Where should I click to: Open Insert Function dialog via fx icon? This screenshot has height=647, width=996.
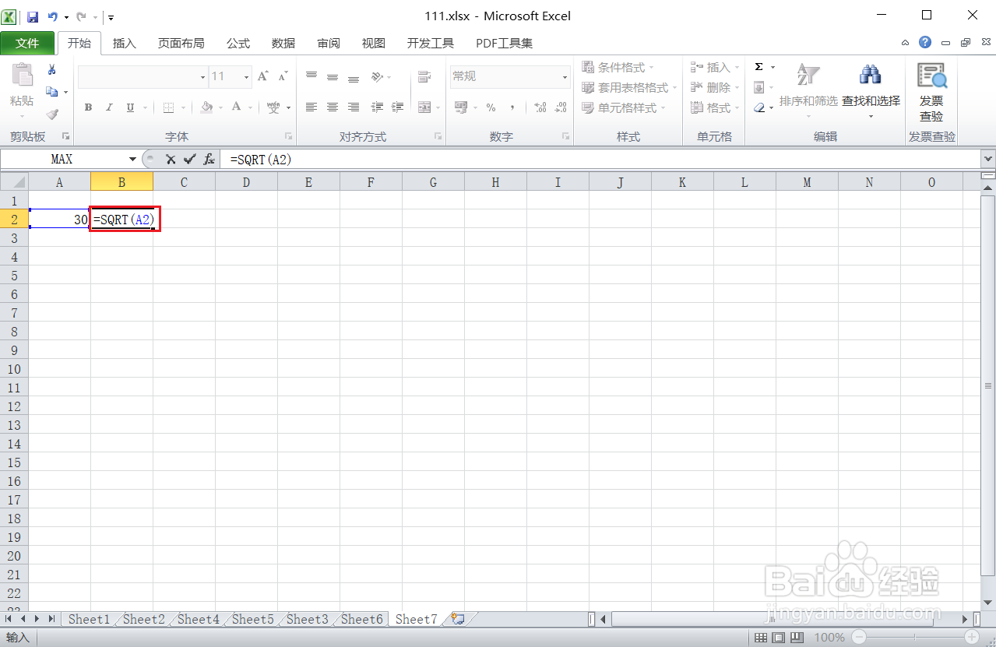coord(209,159)
